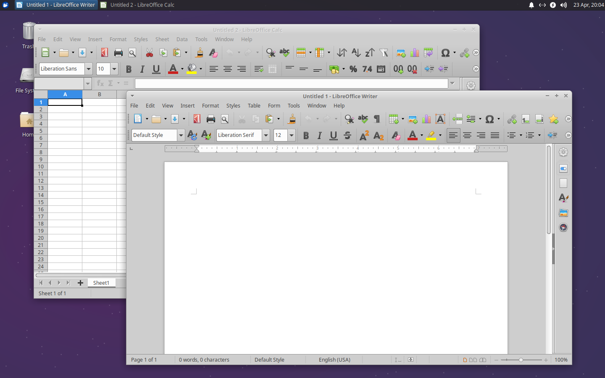Screen dimensions: 605x378
Task: Open the Default Style paragraph dropdown
Action: (181, 135)
